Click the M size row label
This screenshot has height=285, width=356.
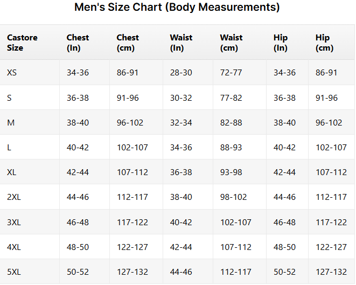coord(11,123)
